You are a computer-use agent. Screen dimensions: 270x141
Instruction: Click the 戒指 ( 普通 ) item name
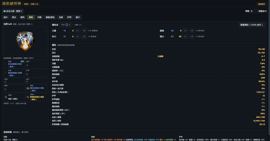pos(13,99)
